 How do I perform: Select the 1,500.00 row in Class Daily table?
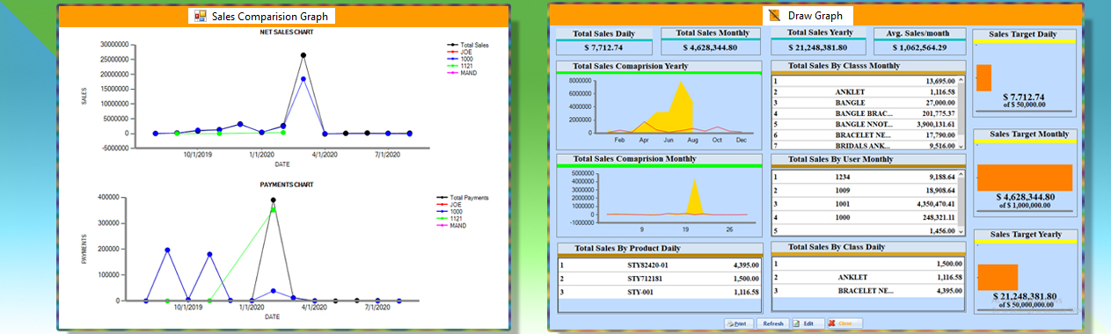868,264
